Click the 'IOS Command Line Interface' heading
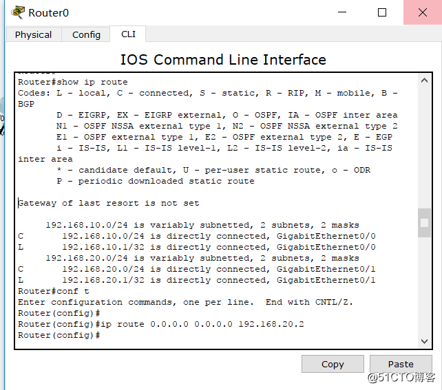The width and height of the screenshot is (442, 390). [x=223, y=60]
